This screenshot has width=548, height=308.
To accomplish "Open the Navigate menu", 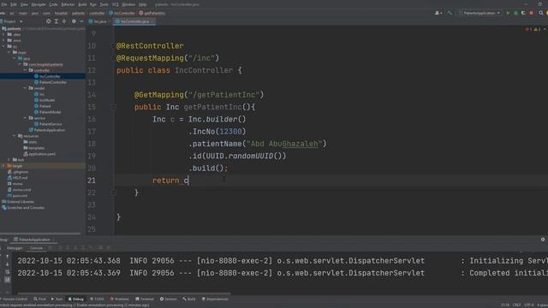I will (39, 4).
